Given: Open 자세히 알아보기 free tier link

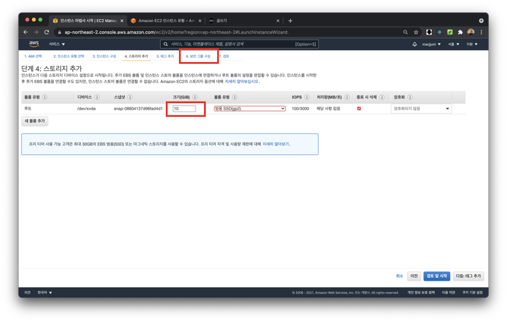Looking at the screenshot, I should 276,144.
